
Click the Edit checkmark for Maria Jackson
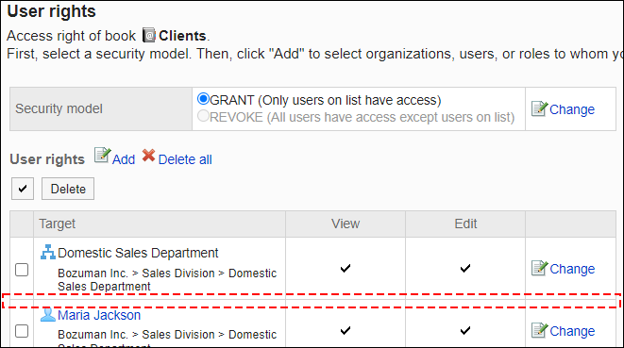coord(465,330)
